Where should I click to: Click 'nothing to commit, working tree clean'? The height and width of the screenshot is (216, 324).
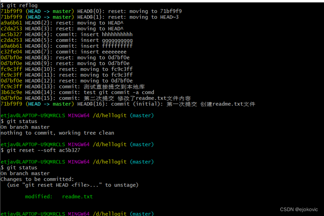(57, 133)
